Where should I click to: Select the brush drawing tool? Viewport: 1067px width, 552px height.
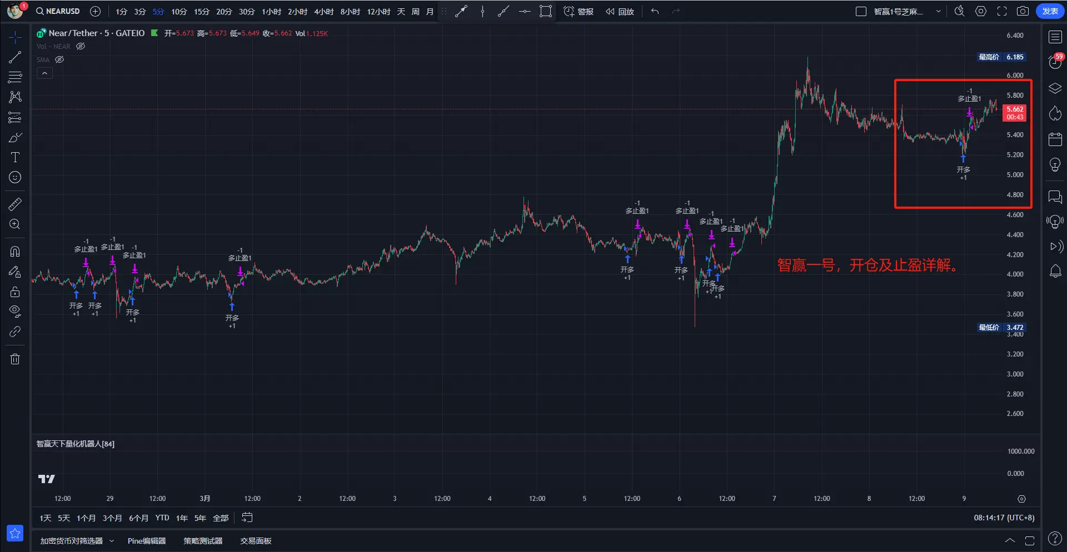point(15,137)
